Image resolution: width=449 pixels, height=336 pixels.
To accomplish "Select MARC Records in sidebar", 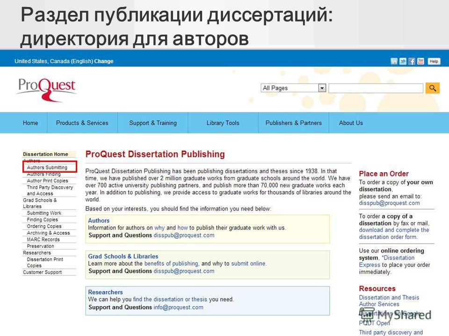I will coord(43,239).
